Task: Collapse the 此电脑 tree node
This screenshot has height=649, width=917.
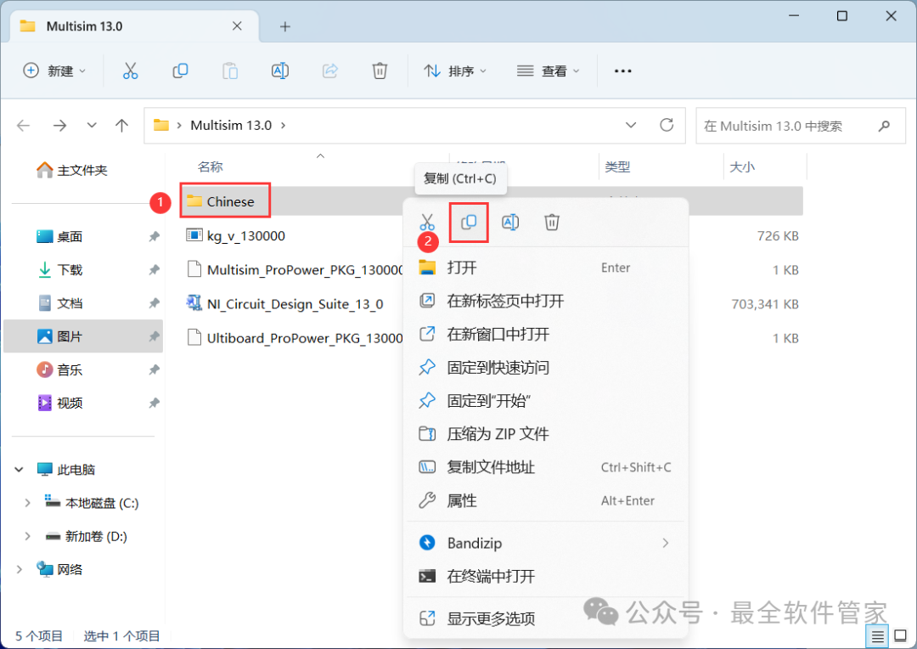Action: click(19, 470)
